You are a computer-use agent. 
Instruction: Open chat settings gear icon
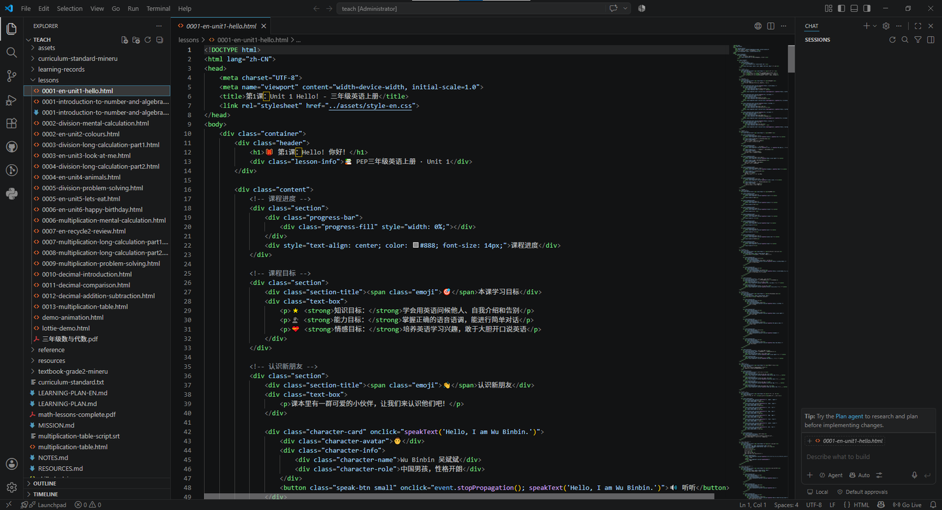(x=886, y=26)
